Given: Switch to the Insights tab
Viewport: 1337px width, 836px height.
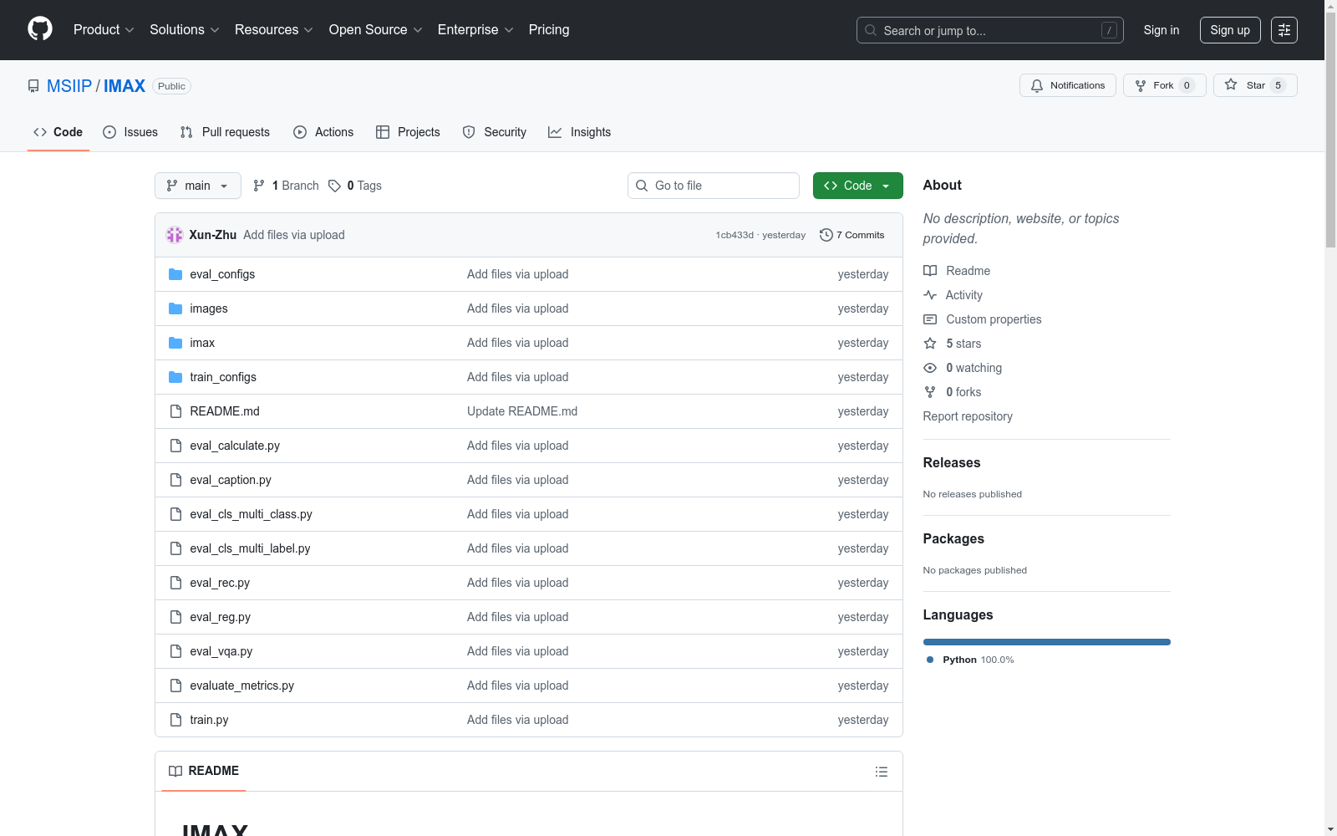Looking at the screenshot, I should point(580,132).
